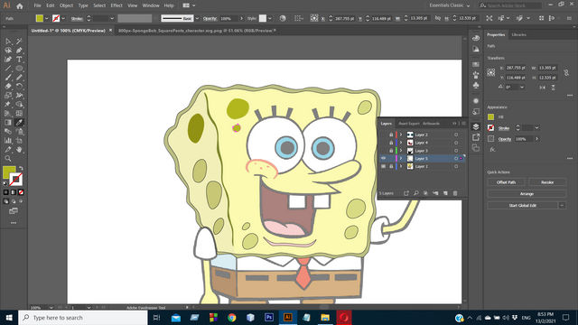Click the Stroke link in Appearance
This screenshot has height=325, width=578.
tap(504, 128)
